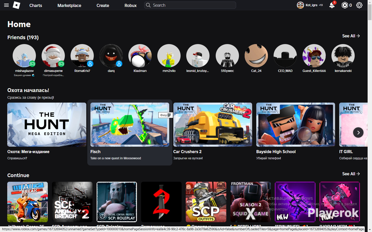Open mm2vilo's friend avatar

169,56
